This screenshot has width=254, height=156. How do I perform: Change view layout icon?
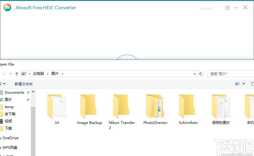237,84
